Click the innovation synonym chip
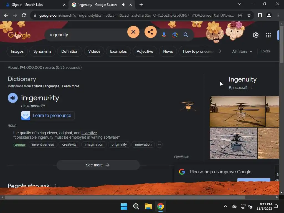 pos(143,144)
